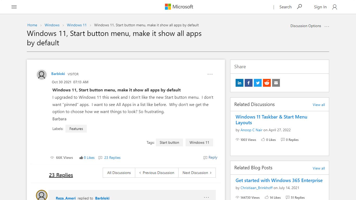Click the Microsoft logo

pos(179,7)
